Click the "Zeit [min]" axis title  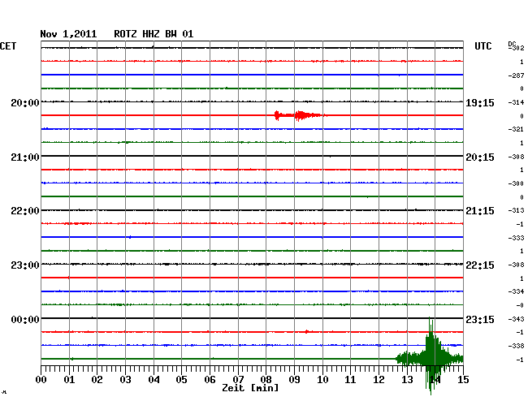coord(250,388)
